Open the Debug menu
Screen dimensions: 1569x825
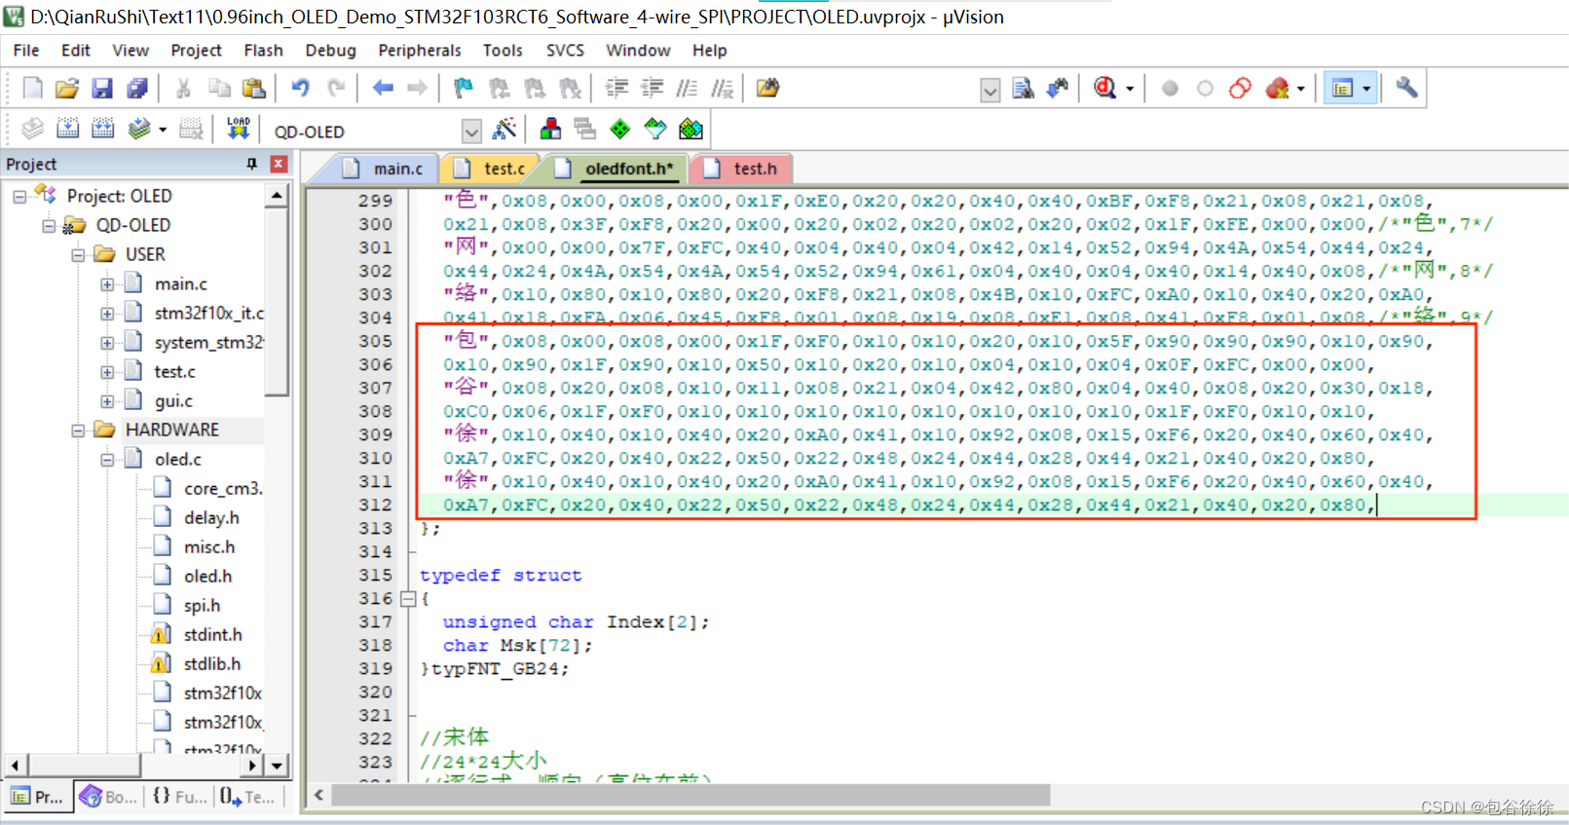[x=330, y=51]
